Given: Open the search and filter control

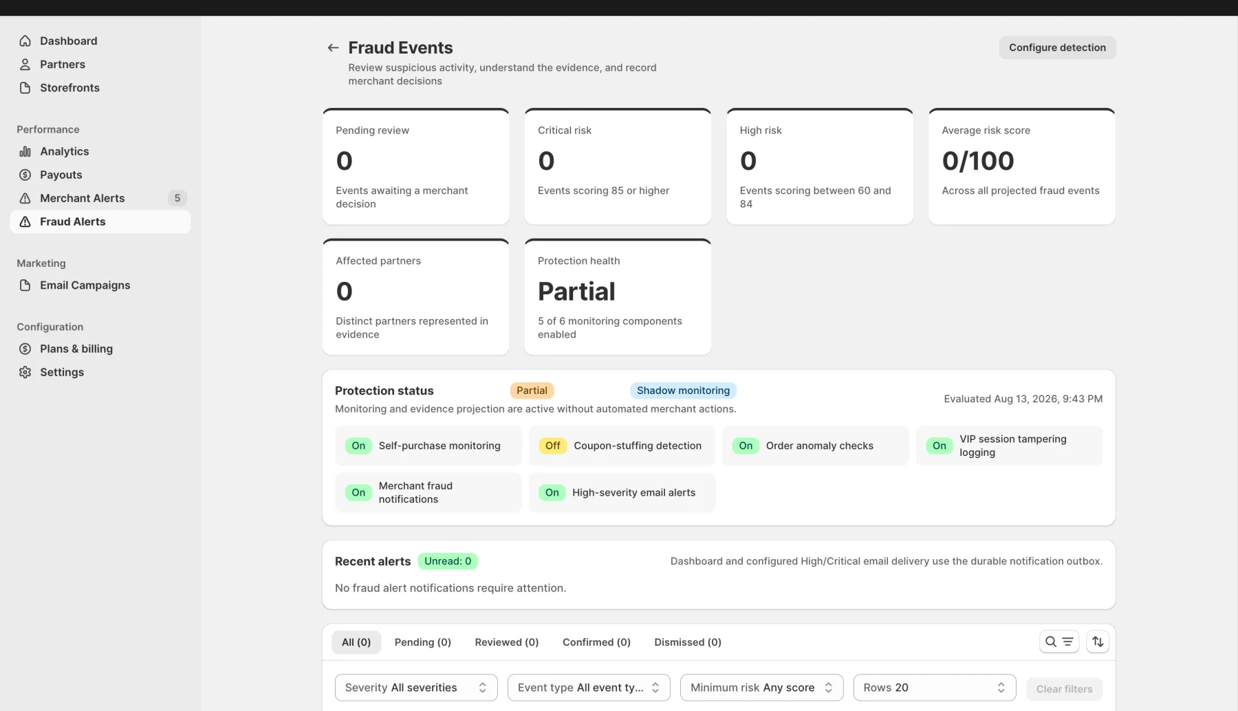Looking at the screenshot, I should pos(1059,642).
